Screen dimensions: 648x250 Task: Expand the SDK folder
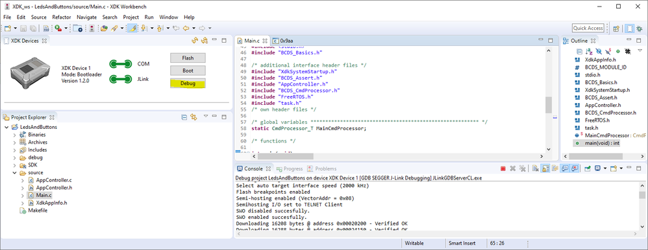pos(14,165)
